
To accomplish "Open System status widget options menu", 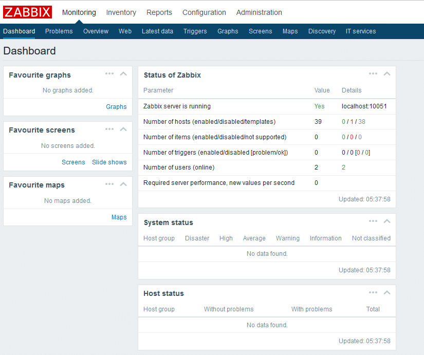I will [373, 221].
